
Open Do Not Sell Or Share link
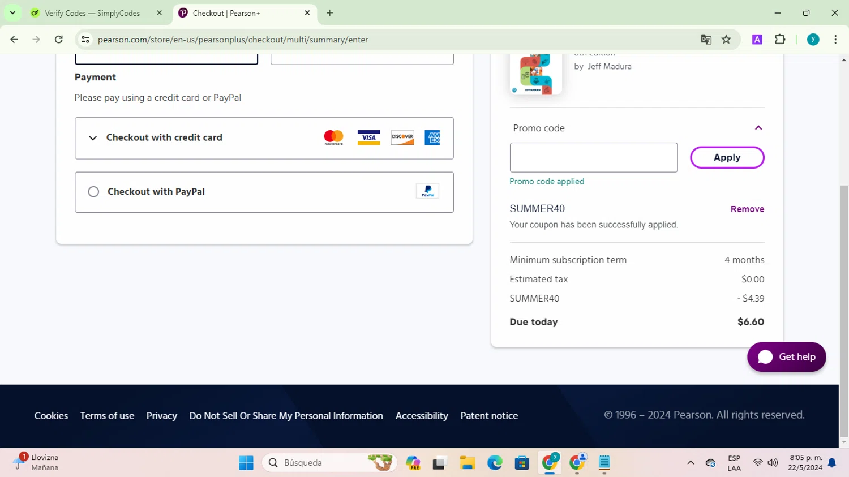(286, 416)
